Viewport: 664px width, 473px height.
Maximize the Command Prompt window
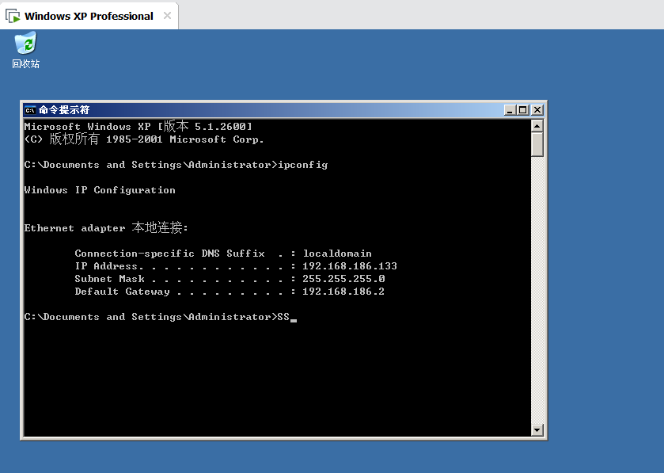click(523, 110)
